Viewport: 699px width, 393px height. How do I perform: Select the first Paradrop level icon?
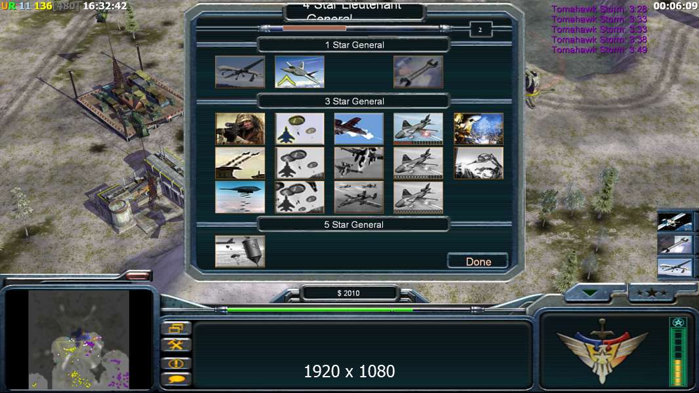coord(300,128)
